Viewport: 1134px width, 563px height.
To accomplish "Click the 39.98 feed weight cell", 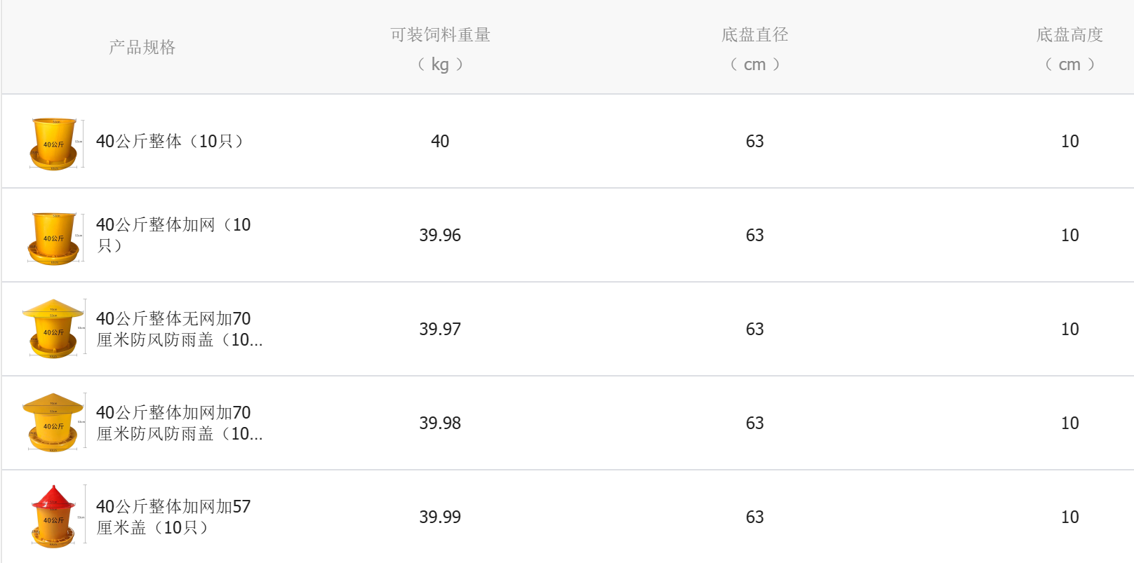I will pos(440,423).
